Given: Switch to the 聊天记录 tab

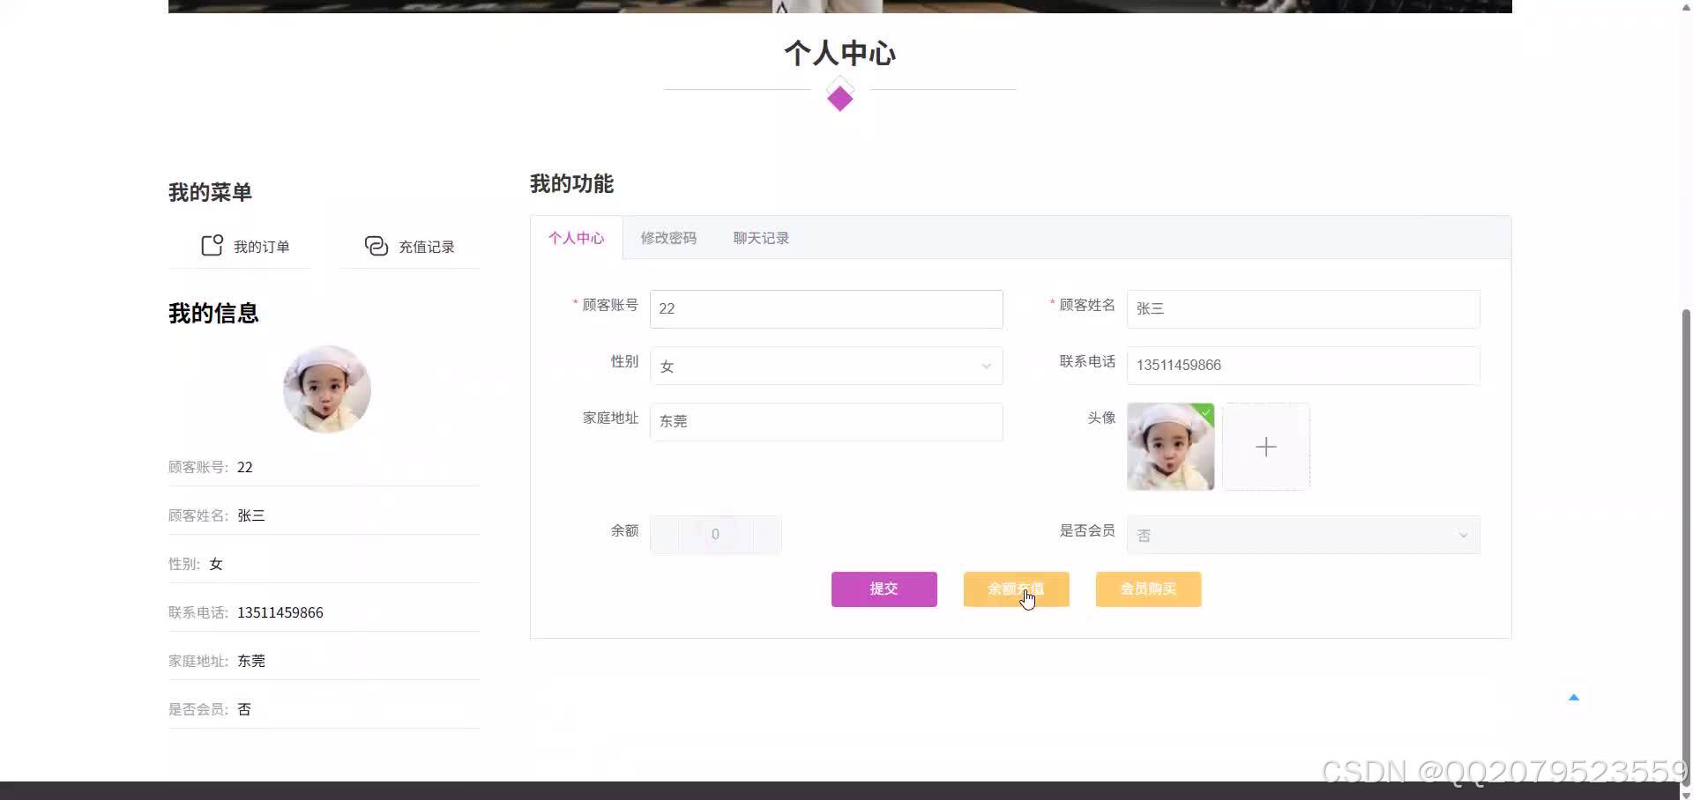Looking at the screenshot, I should click(761, 238).
